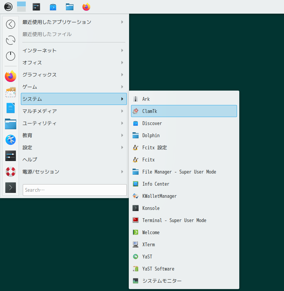This screenshot has width=284, height=291.
Task: Expand 最近使用したアプリケーション submenu arrow
Action: point(122,22)
